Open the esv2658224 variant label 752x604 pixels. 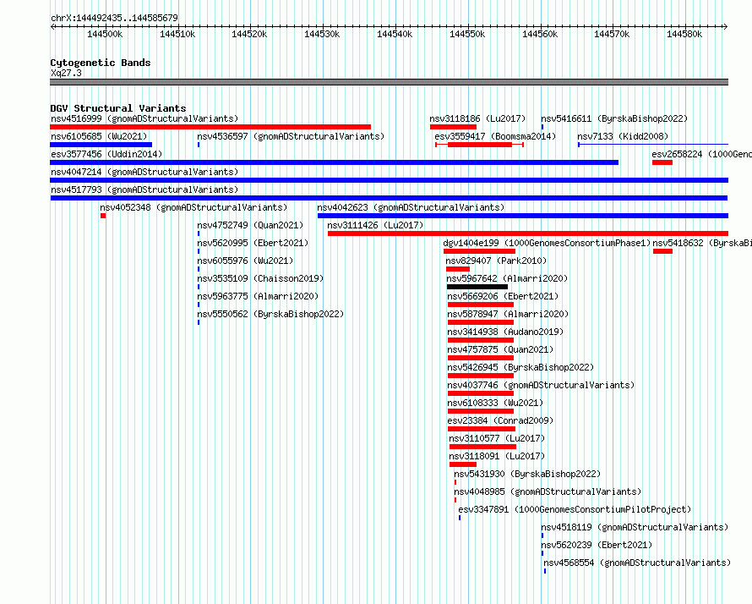(x=701, y=154)
